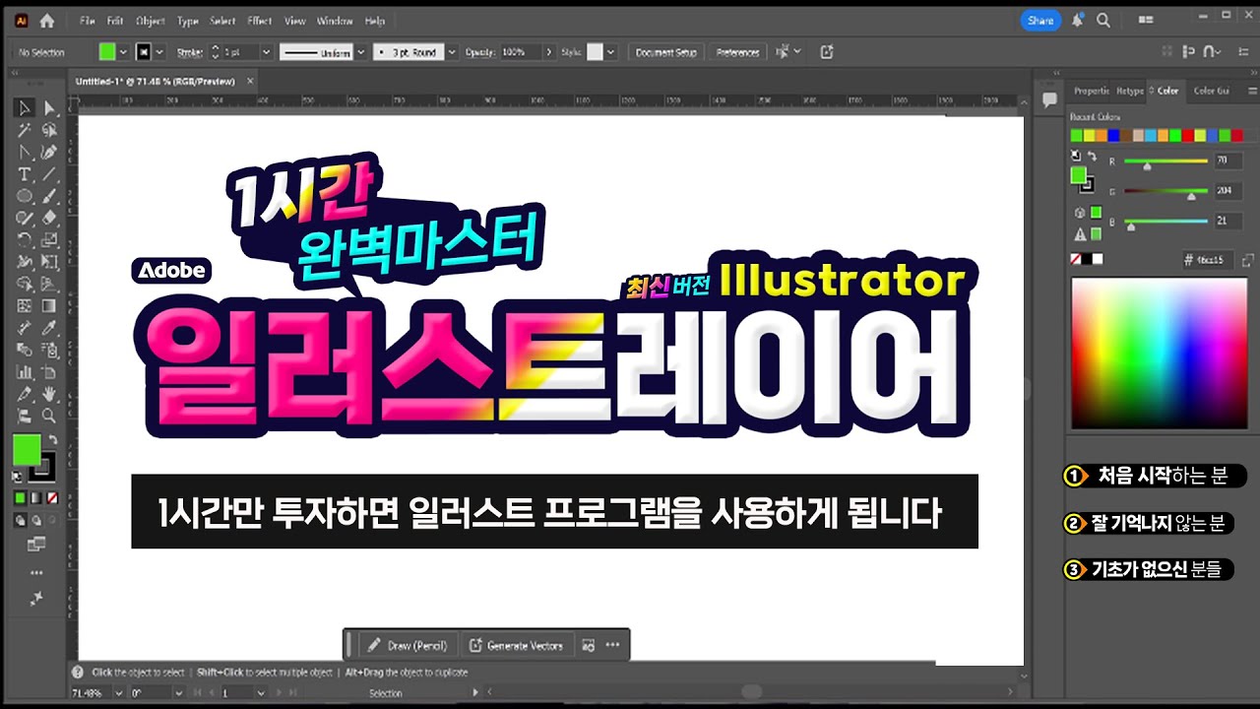
Task: Select the Direct Selection tool
Action: (x=49, y=107)
